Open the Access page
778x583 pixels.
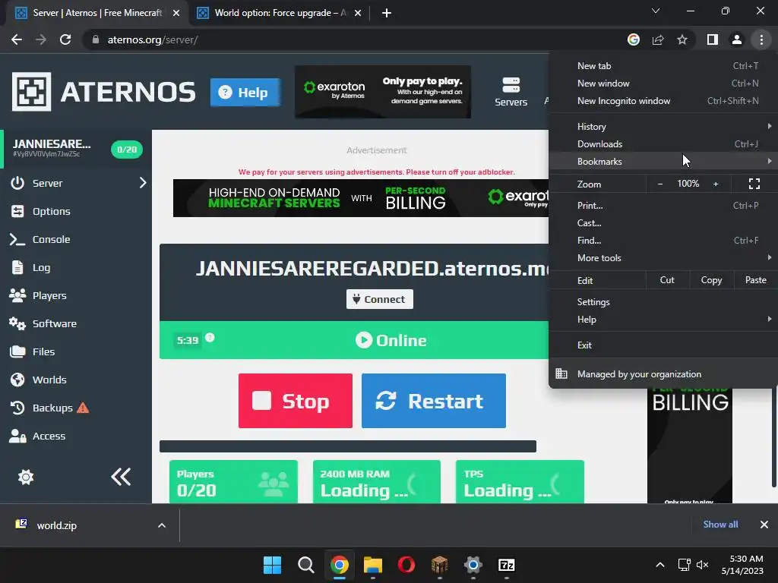click(76, 436)
